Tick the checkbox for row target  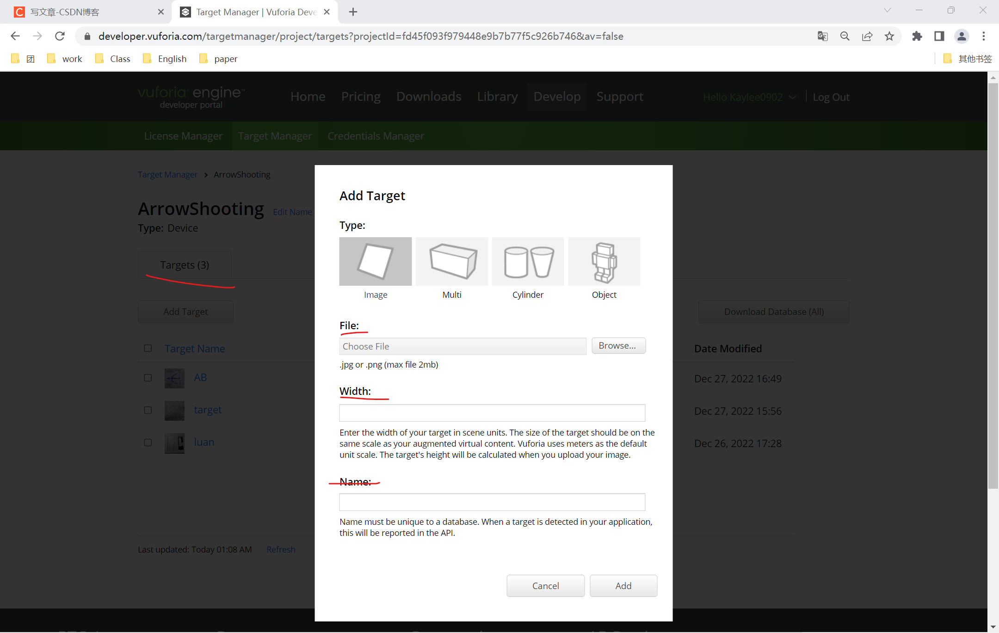tap(148, 410)
